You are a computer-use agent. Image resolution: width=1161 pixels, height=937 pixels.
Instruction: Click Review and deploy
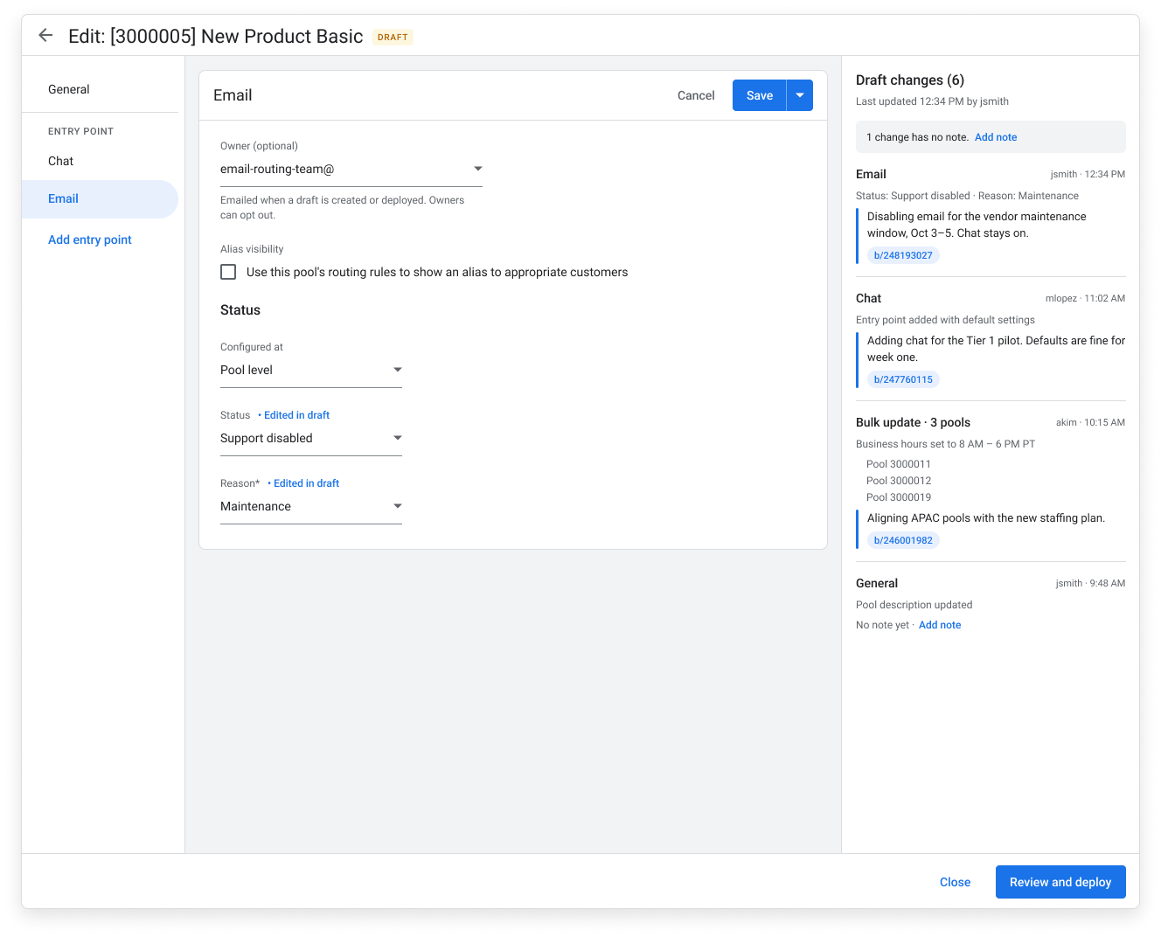tap(1060, 882)
